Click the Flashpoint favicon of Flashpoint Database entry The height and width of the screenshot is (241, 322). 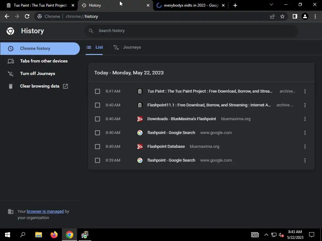pos(140,147)
